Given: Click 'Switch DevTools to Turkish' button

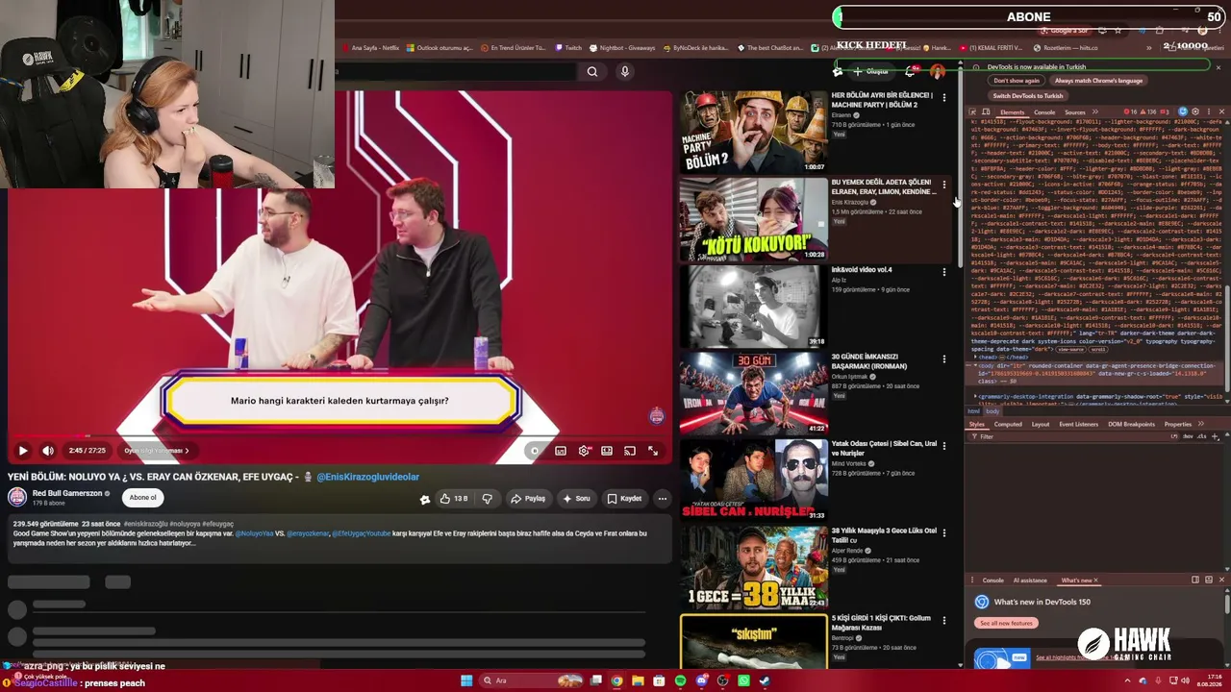Looking at the screenshot, I should tap(1028, 96).
